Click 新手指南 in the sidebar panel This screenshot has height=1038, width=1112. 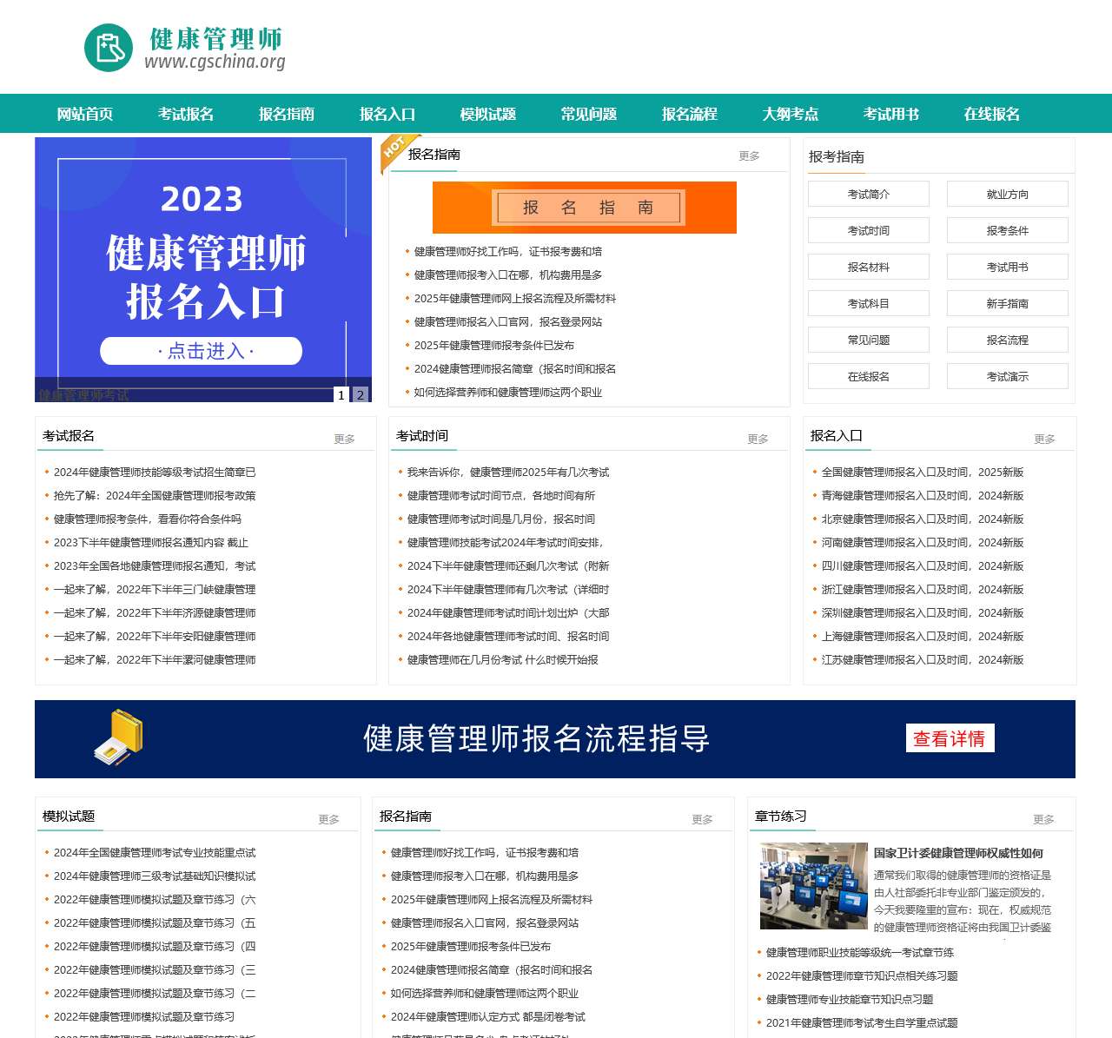click(1008, 303)
